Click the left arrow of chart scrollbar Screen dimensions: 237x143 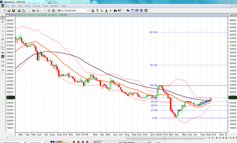7,138
